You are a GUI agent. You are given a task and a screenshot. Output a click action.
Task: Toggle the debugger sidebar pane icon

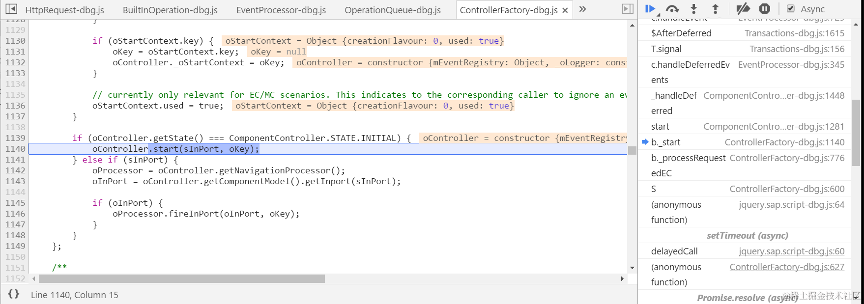(x=628, y=9)
